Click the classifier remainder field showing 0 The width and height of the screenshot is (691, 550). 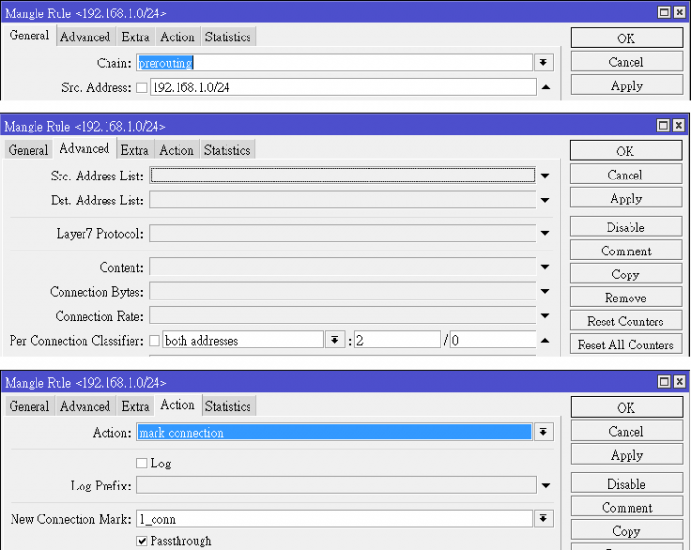[x=492, y=340]
